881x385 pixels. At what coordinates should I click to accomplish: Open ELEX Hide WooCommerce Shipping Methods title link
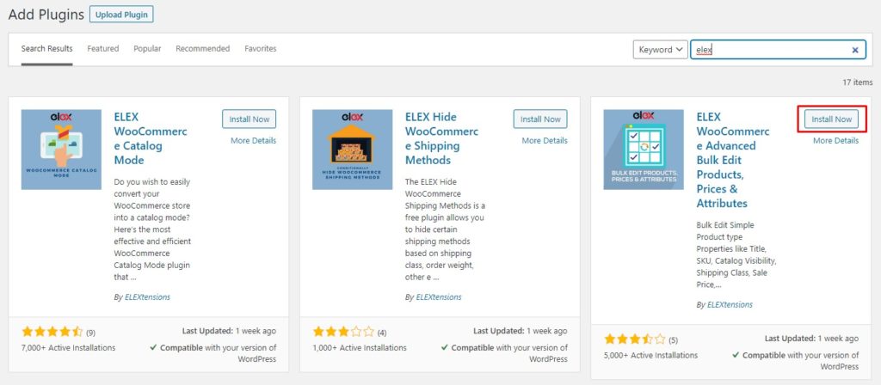pos(441,138)
